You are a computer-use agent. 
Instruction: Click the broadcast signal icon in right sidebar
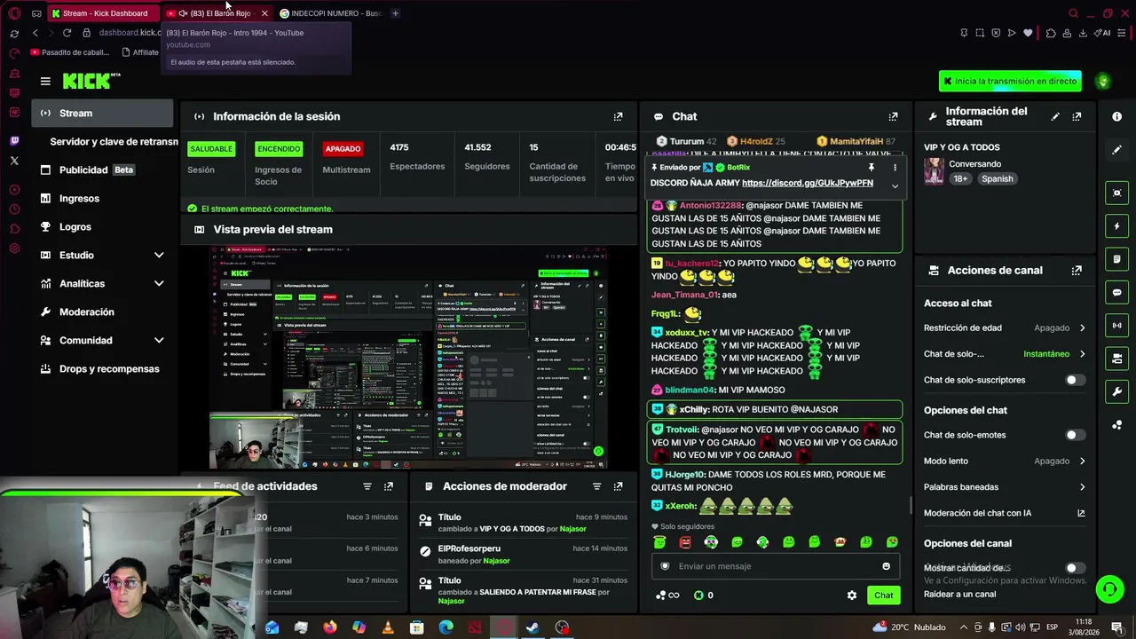coord(1116,325)
